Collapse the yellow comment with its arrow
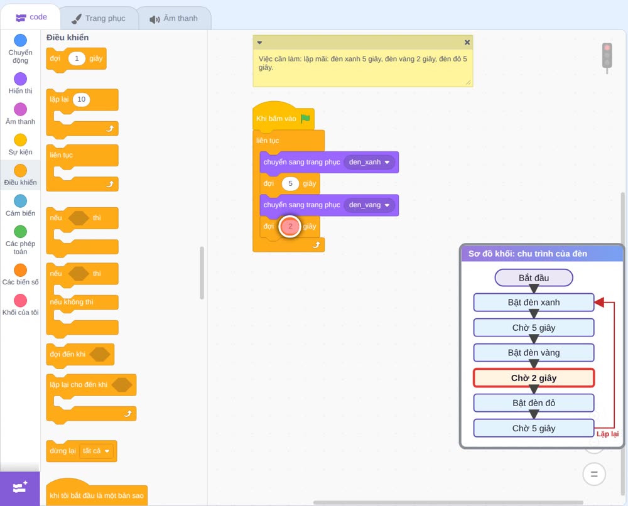This screenshot has height=506, width=628. (259, 43)
